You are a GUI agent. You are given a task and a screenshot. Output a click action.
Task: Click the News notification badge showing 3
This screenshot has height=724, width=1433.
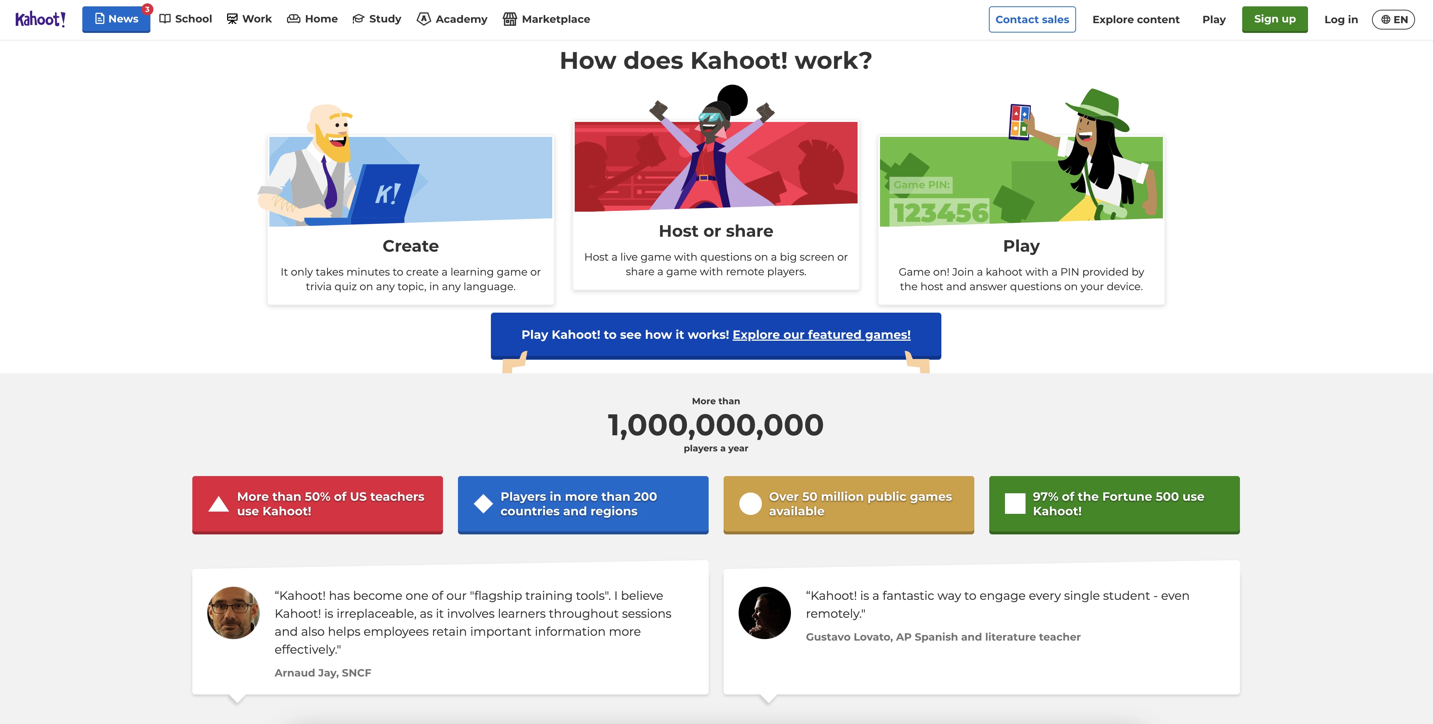point(147,9)
